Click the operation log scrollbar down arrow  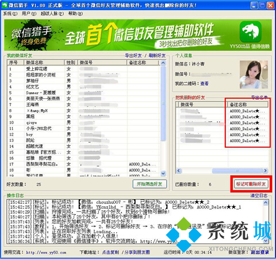(266, 241)
